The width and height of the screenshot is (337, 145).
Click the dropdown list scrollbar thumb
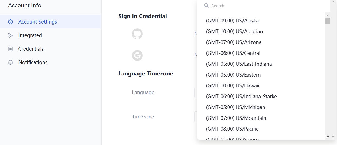[328, 21]
